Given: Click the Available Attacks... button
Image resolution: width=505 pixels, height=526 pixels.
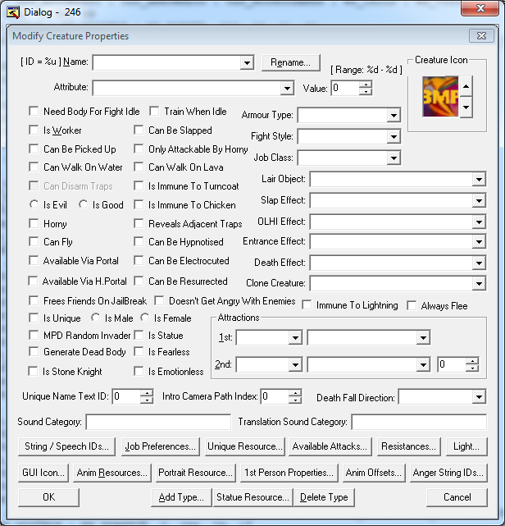Looking at the screenshot, I should tap(330, 446).
